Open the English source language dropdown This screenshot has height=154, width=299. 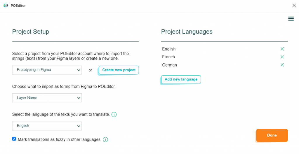coord(47,126)
